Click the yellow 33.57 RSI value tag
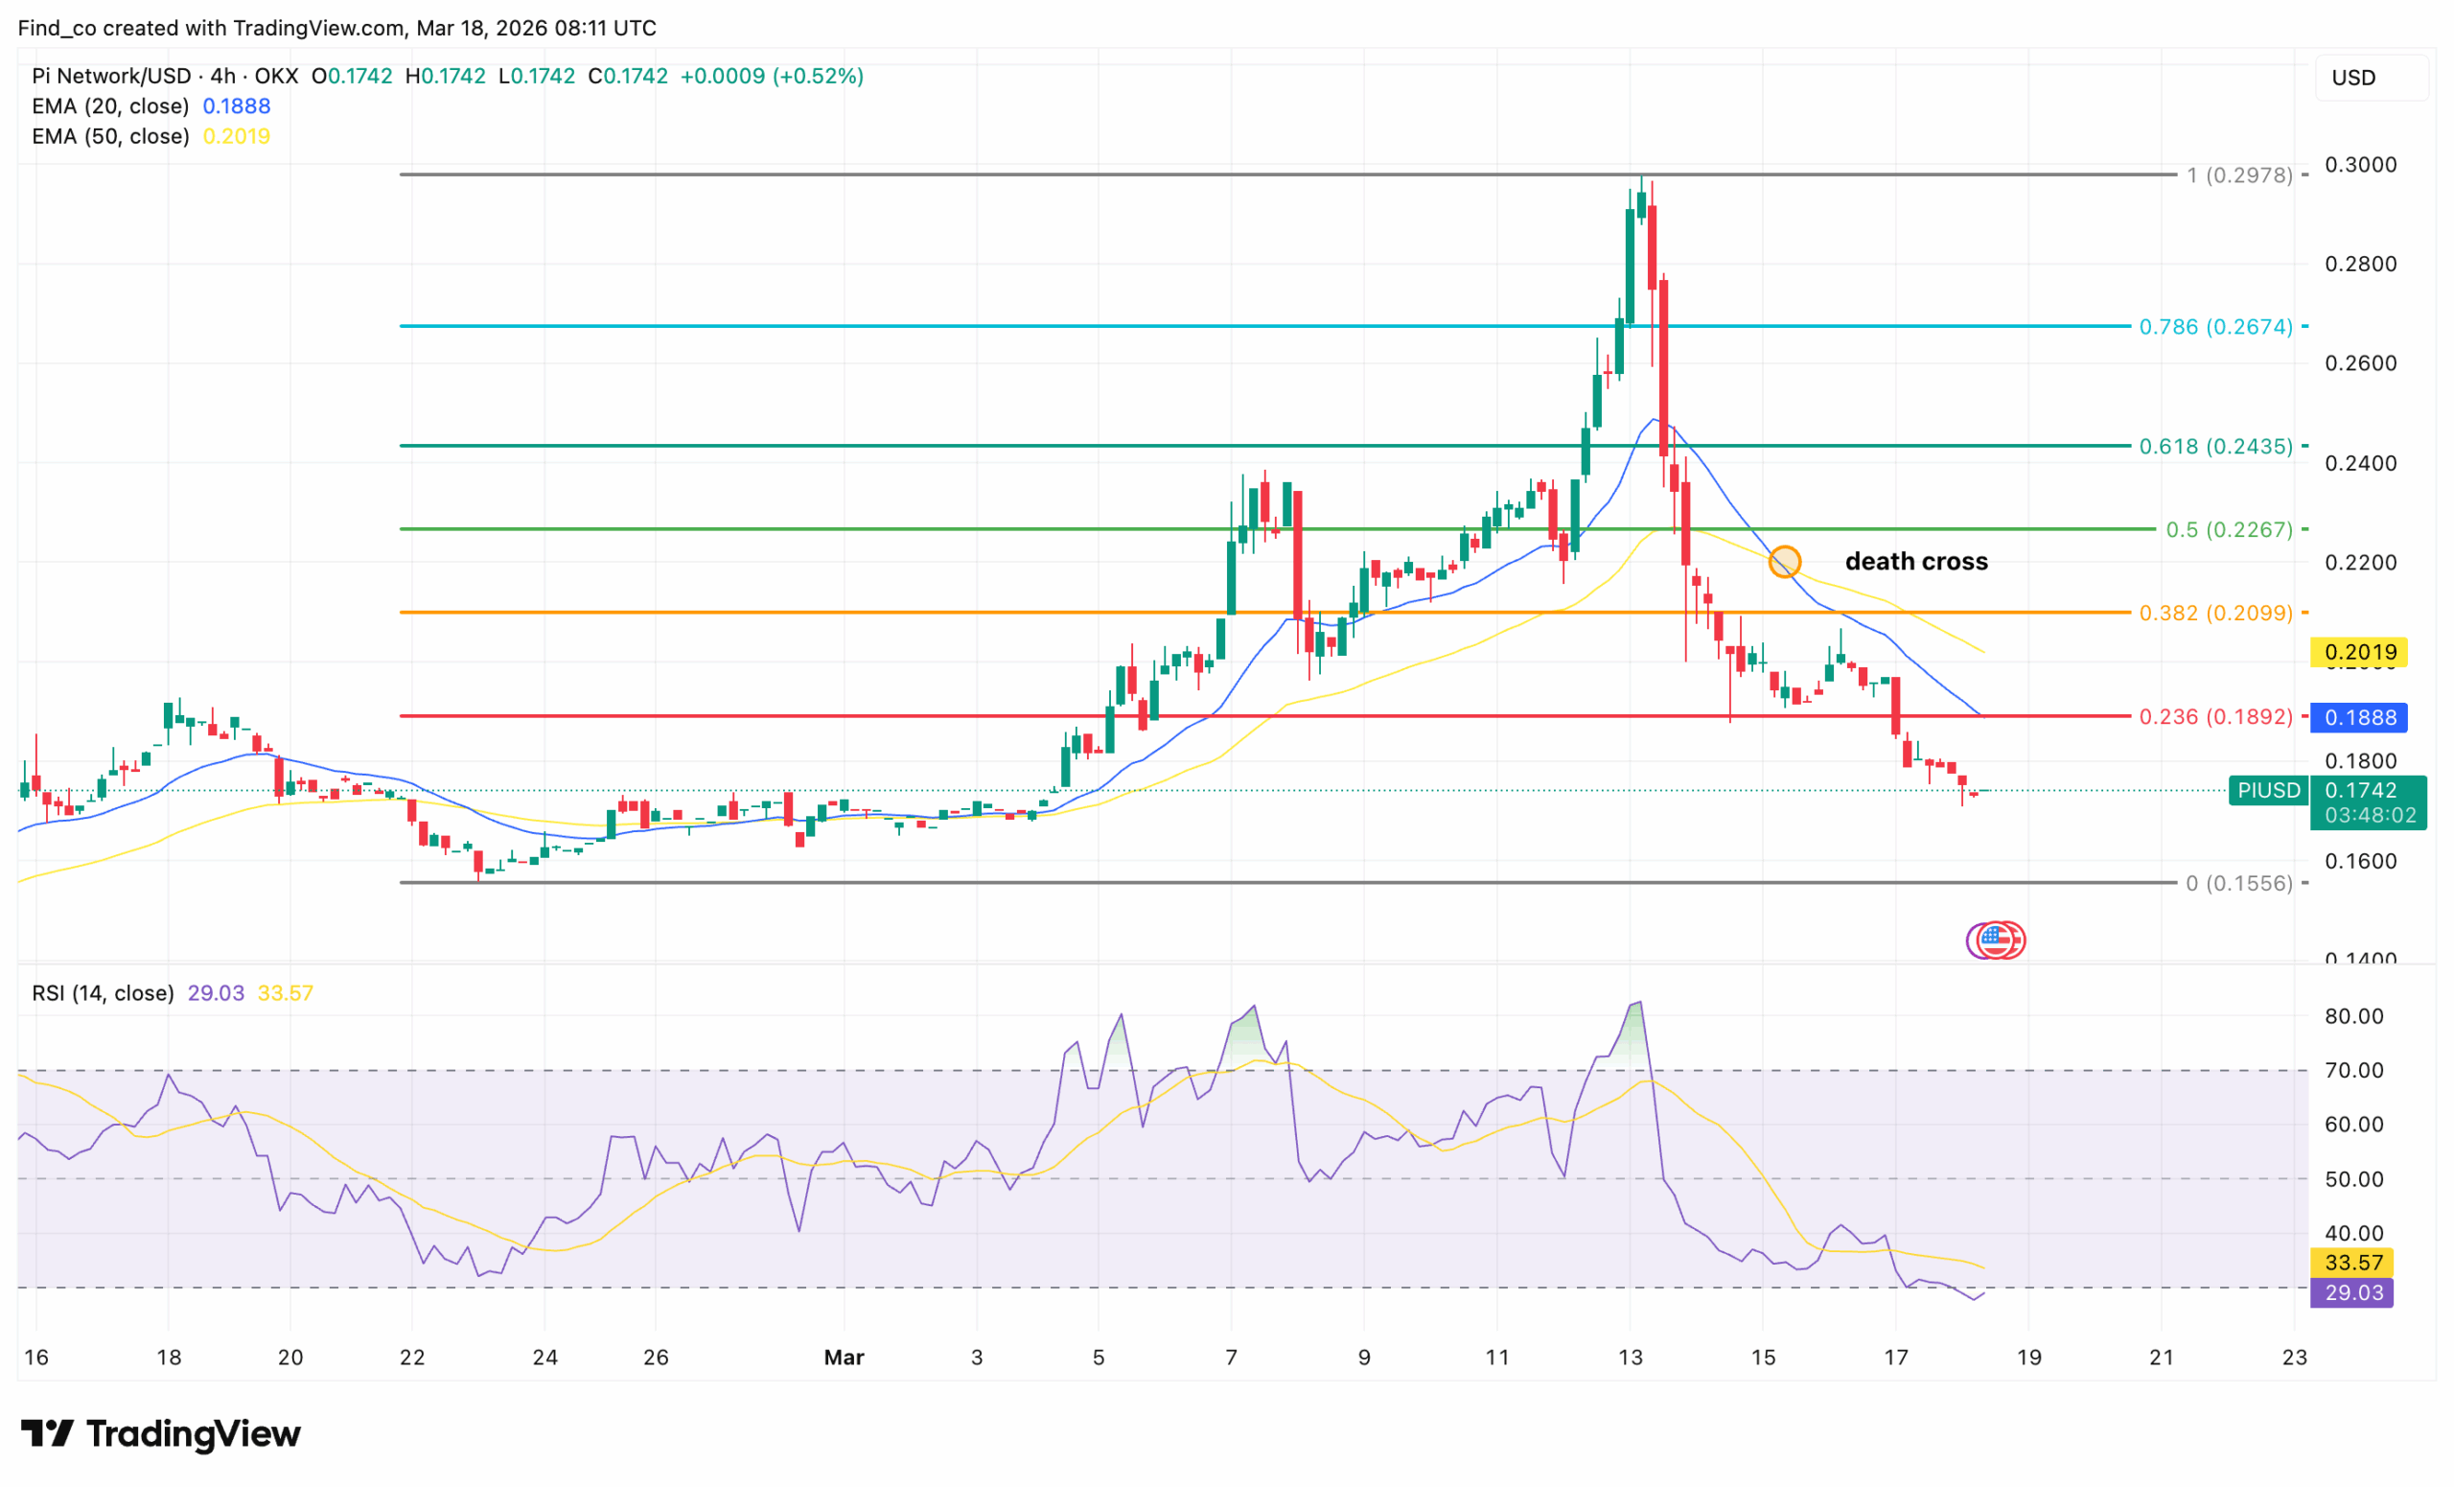 [2352, 1262]
